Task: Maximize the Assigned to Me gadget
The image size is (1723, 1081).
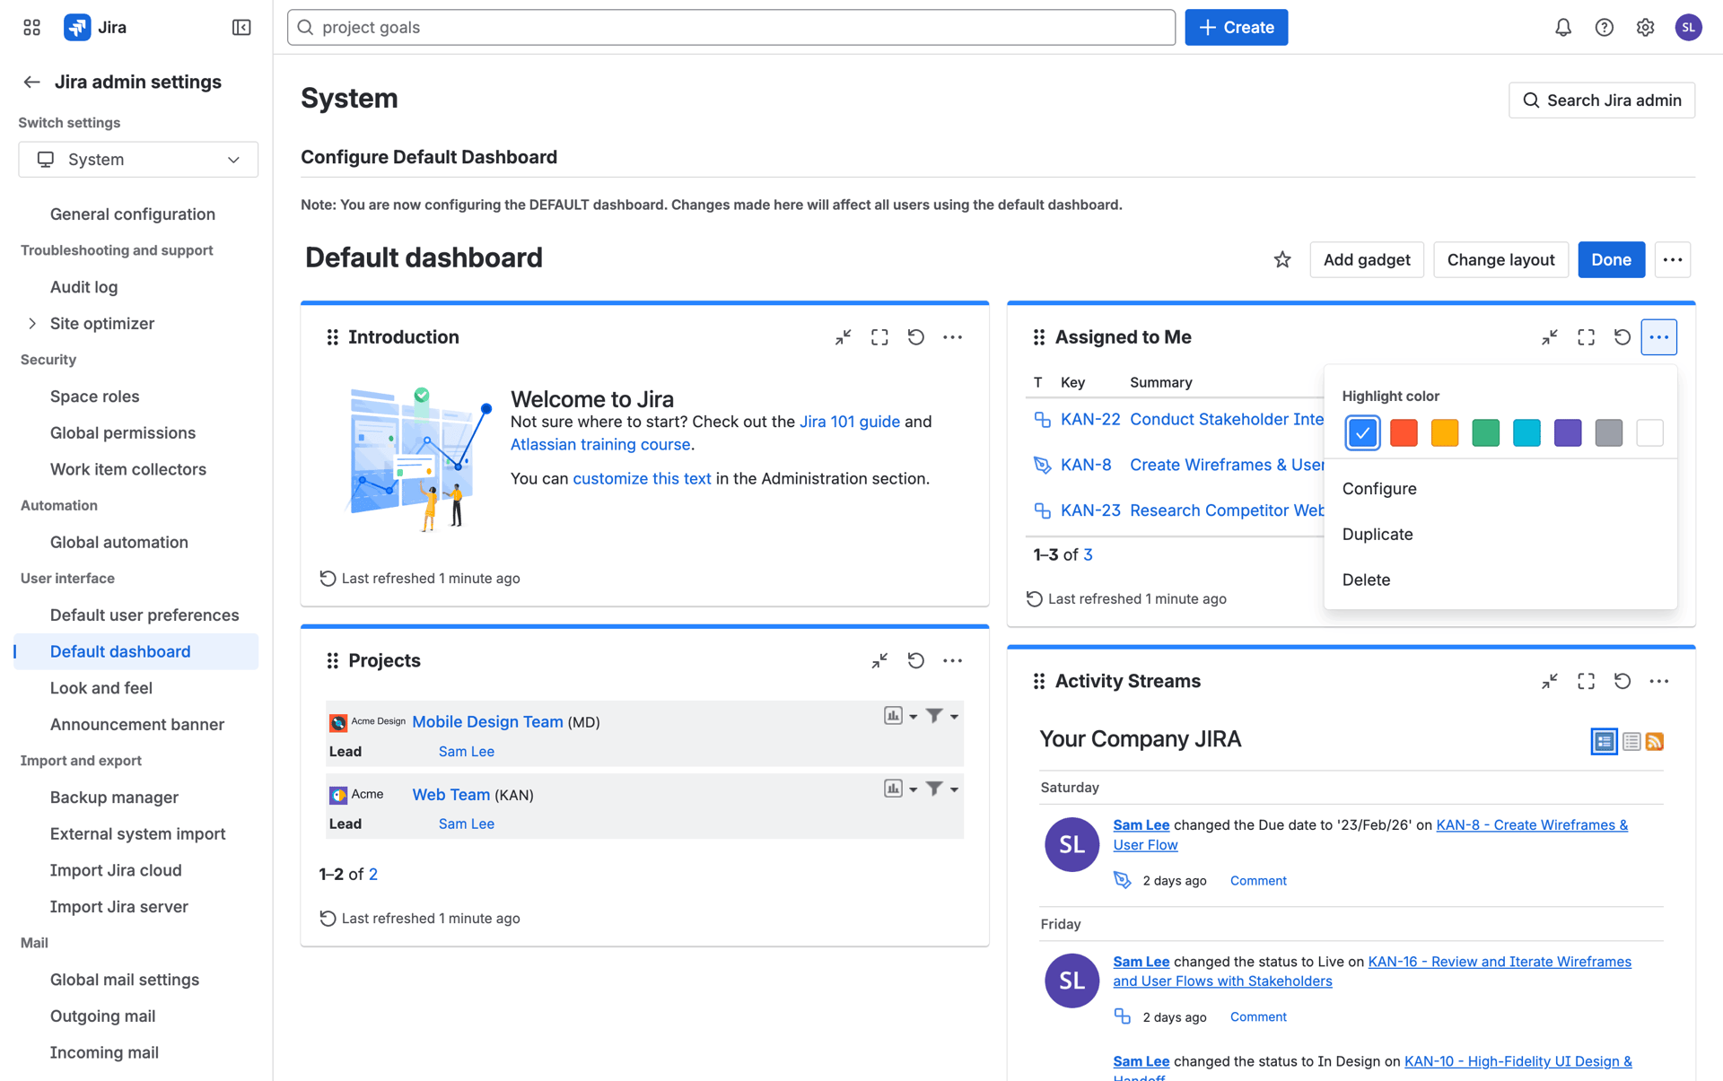Action: click(x=1587, y=337)
